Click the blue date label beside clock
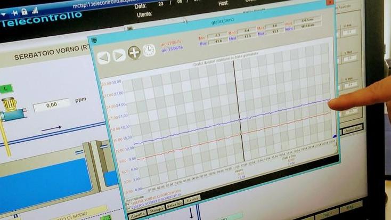The image size is (391, 220). pyautogui.click(x=172, y=49)
